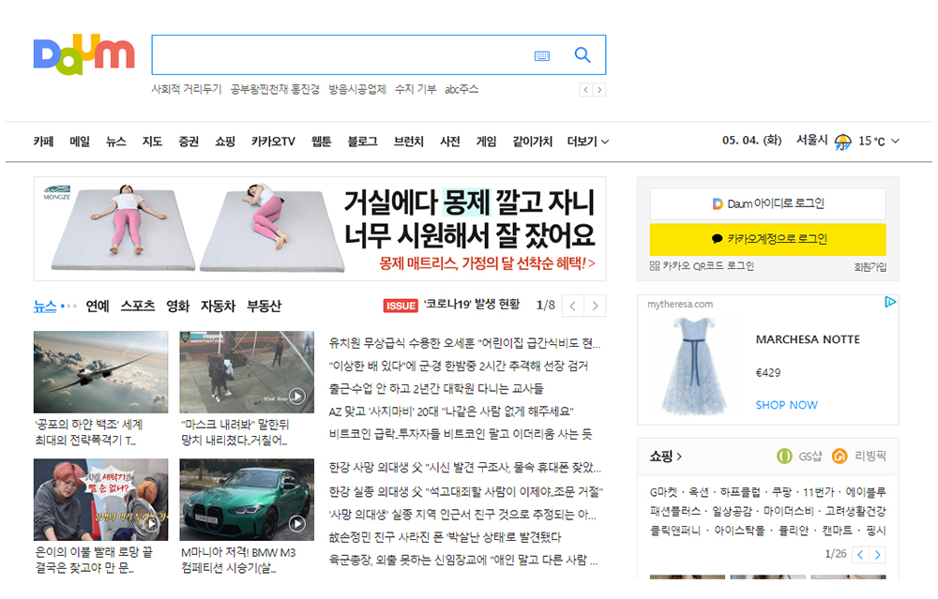This screenshot has height=599, width=938.
Task: Open 메일 in the service menu
Action: point(80,142)
